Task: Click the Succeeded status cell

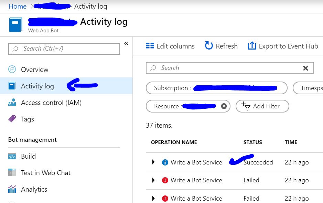Action: 258,162
